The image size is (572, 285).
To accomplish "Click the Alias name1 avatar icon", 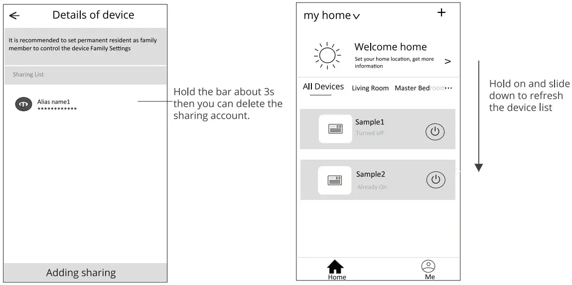I will click(23, 104).
